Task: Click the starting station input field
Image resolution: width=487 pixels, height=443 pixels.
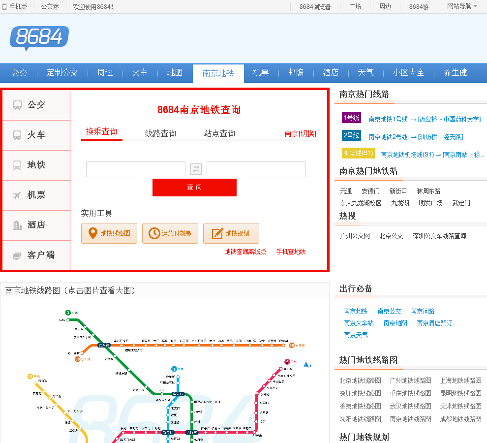Action: coord(136,169)
